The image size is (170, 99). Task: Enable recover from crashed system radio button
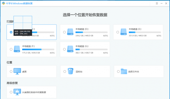[x=11, y=92]
